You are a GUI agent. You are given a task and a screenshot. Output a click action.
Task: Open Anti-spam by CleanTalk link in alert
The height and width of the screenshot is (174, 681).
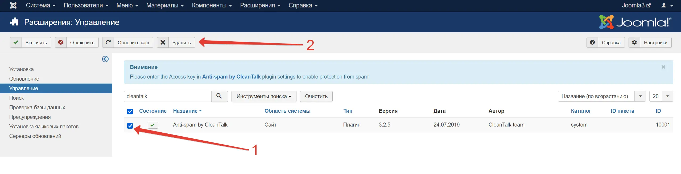pyautogui.click(x=231, y=77)
